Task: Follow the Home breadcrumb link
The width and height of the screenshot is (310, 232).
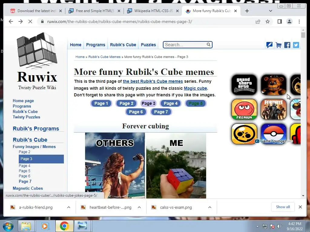Action: click(80, 57)
